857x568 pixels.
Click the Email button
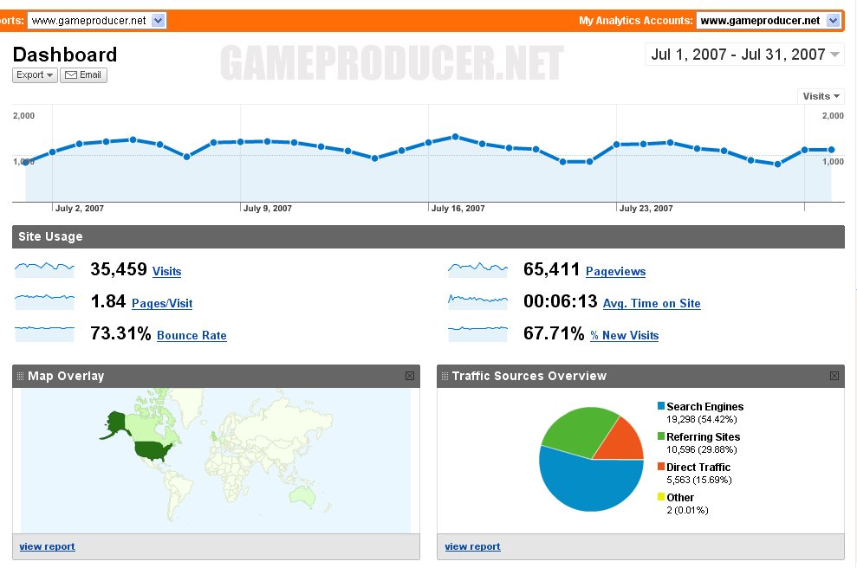click(x=84, y=74)
